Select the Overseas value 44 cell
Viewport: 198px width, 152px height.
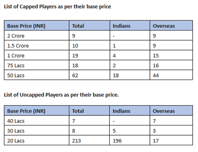point(156,75)
